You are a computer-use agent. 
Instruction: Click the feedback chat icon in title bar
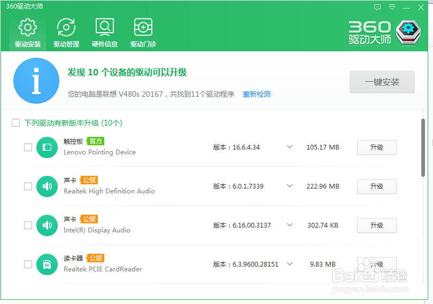377,7
